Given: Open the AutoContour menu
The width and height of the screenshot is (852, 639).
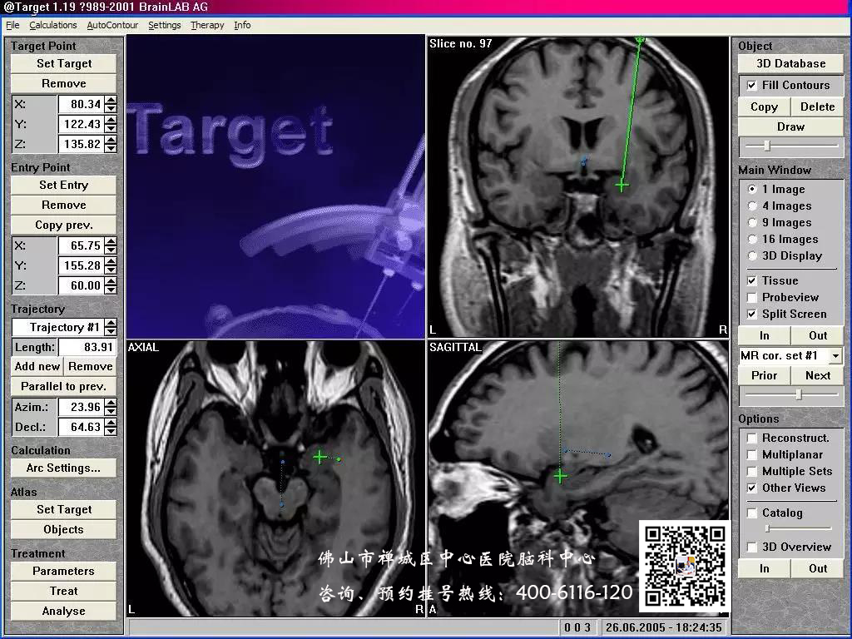Looking at the screenshot, I should tap(112, 25).
